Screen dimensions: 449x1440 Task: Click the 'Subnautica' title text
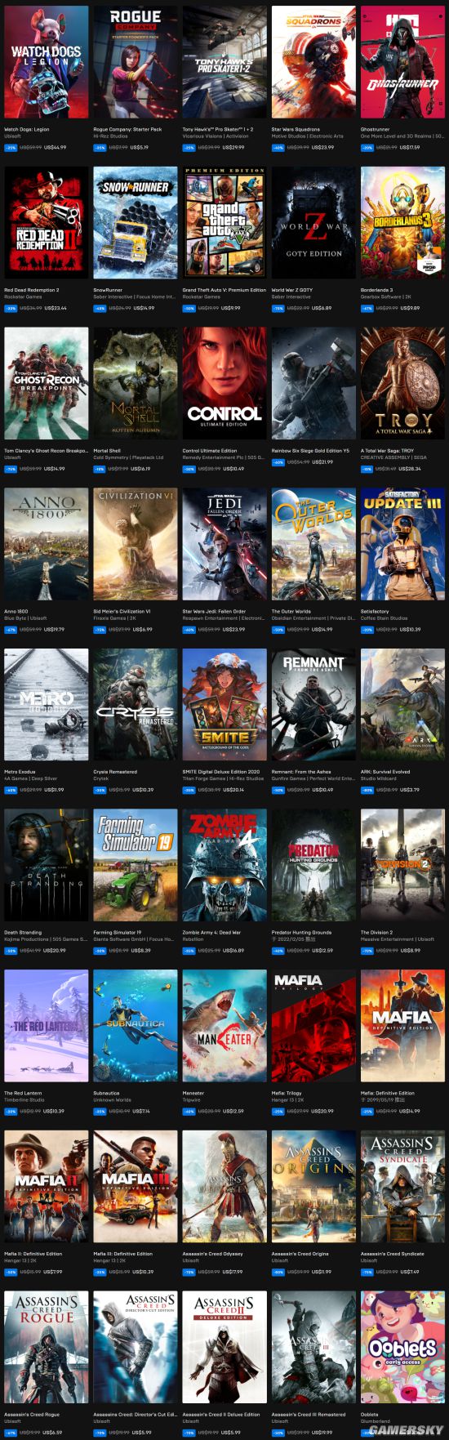[106, 1093]
